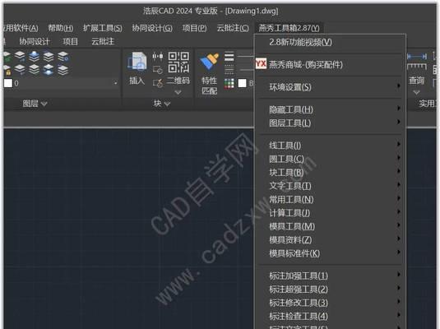Screen dimensions: 440x329
Task: Click the 查询 (query) button
Action: tap(416, 81)
